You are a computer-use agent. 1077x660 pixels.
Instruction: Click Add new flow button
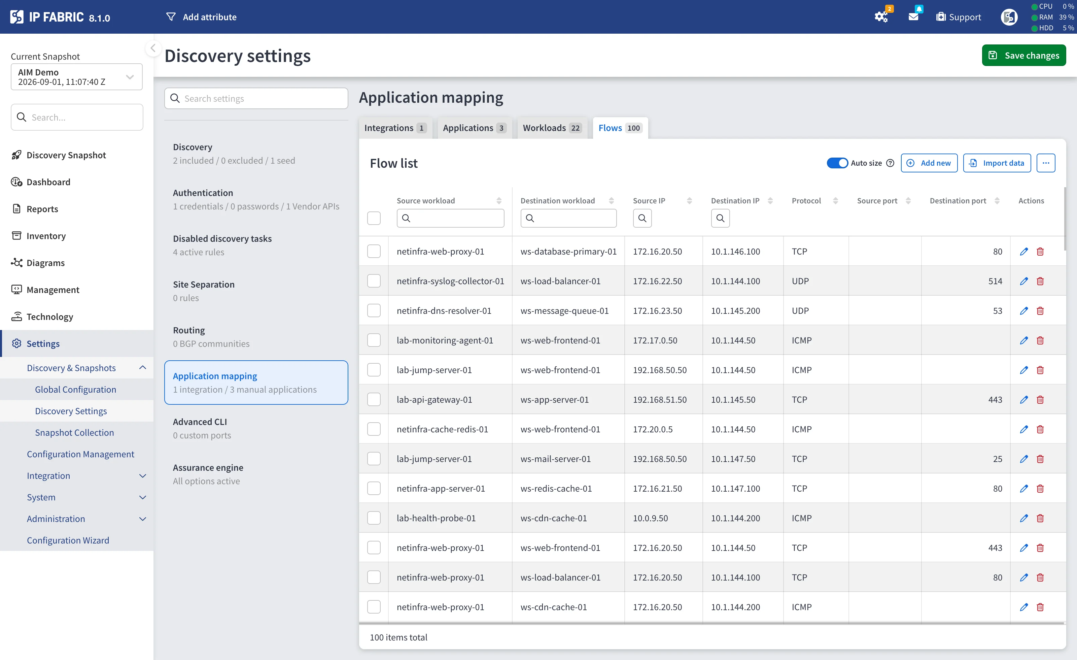[929, 163]
